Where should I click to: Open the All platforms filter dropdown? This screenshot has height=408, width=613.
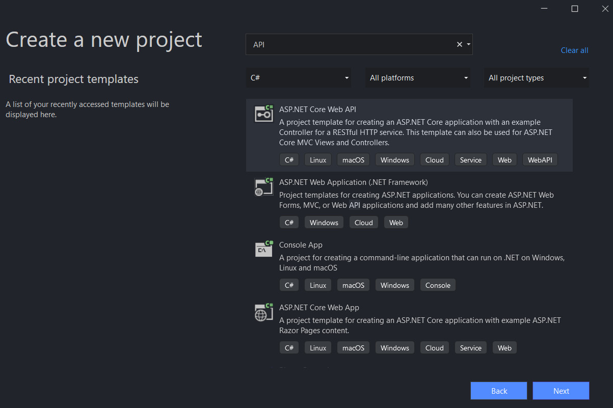418,78
